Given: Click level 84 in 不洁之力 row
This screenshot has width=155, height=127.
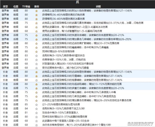Looking at the screenshot, I should pos(26,108).
